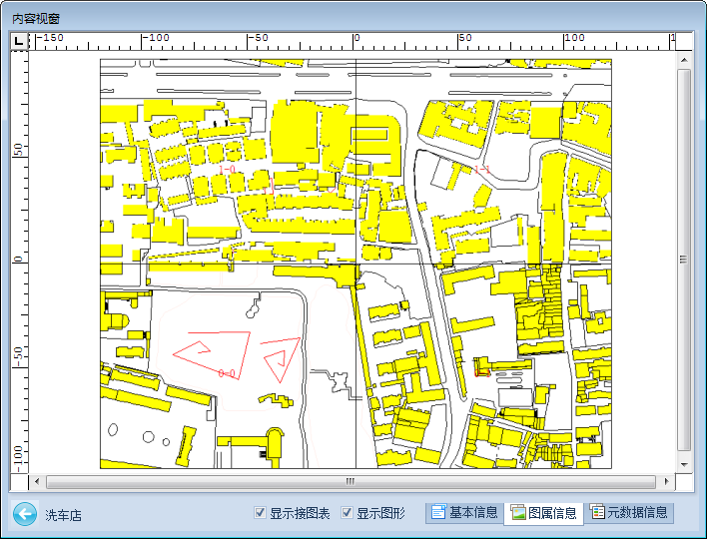The height and width of the screenshot is (539, 707).
Task: Click the 图属信息 tab picture icon
Action: pyautogui.click(x=517, y=513)
